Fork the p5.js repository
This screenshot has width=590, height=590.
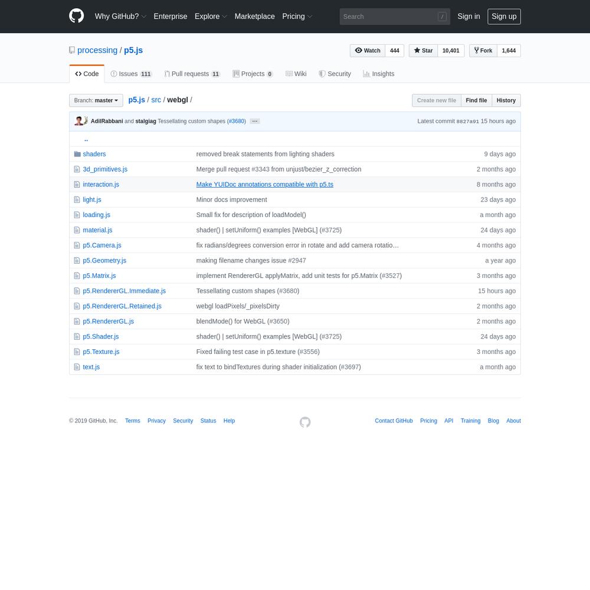pyautogui.click(x=483, y=50)
